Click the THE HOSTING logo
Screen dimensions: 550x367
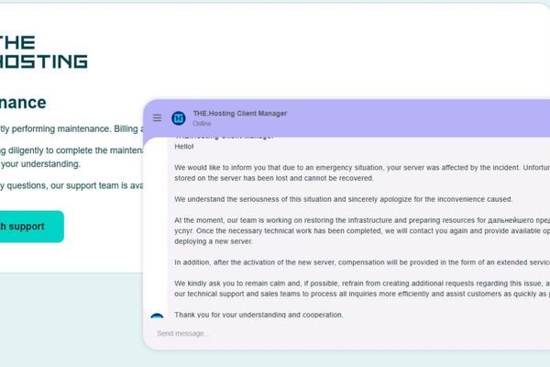click(x=43, y=51)
